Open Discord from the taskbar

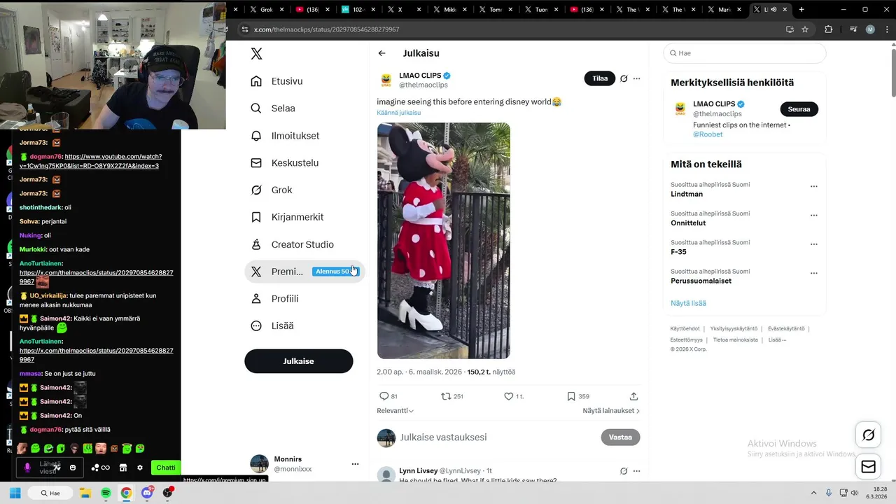[x=147, y=493]
